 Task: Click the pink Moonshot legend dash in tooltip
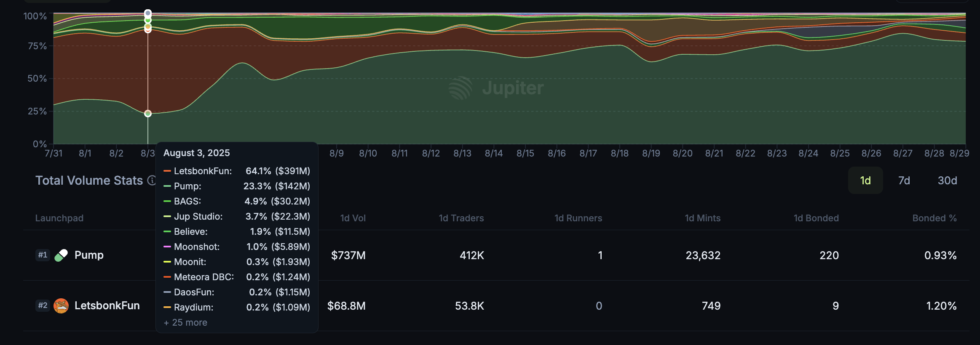coord(167,247)
